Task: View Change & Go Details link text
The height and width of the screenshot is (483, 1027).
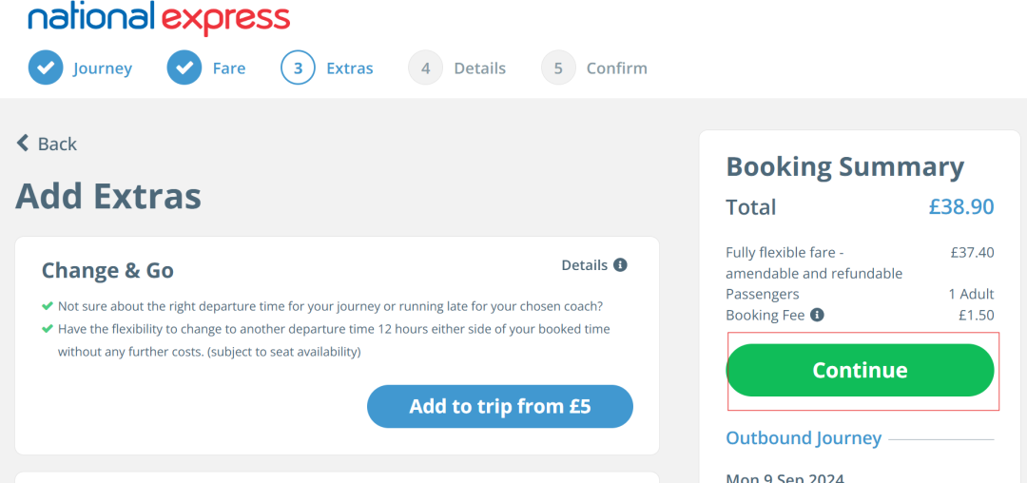Action: tap(584, 265)
